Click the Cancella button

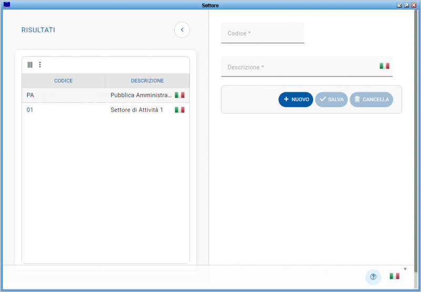point(372,100)
